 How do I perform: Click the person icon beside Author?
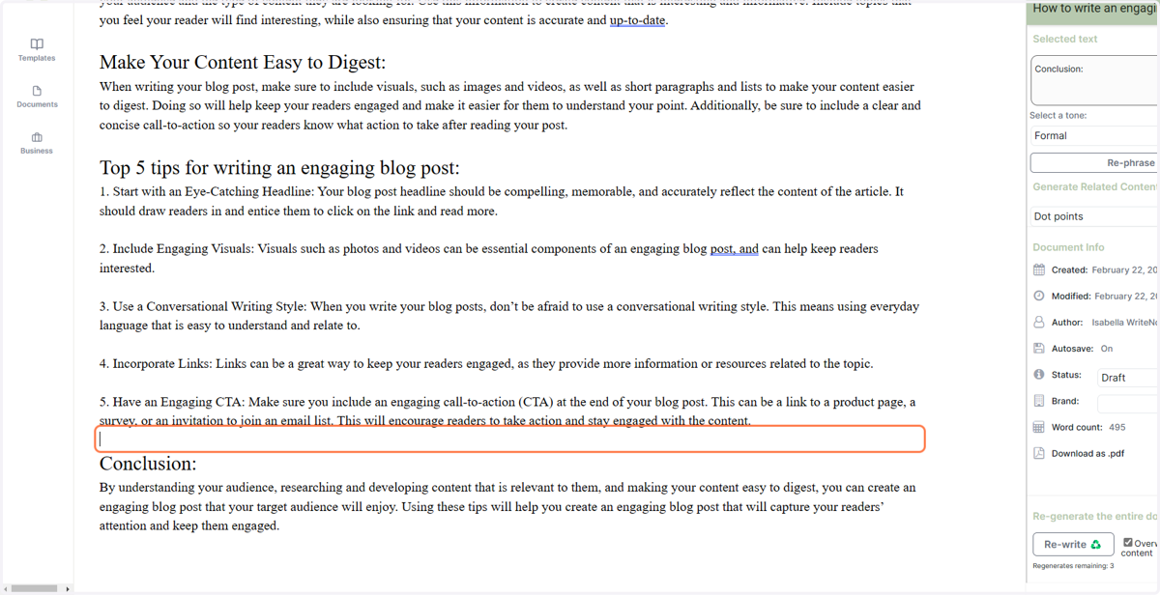point(1039,322)
